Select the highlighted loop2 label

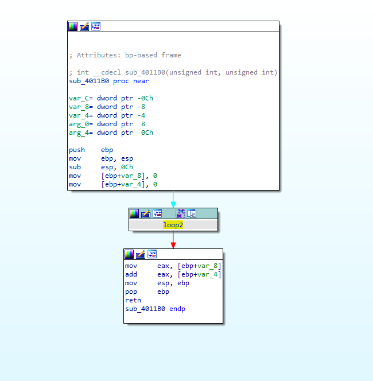pos(173,226)
